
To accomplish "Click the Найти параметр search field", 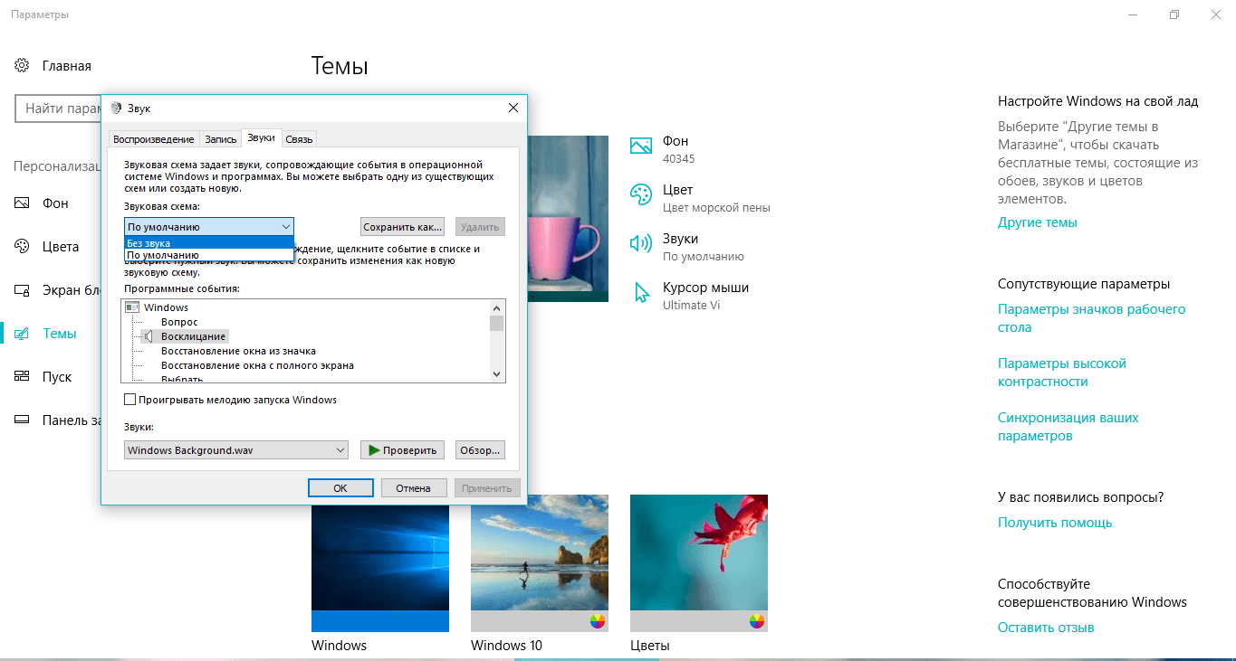I will (x=58, y=109).
